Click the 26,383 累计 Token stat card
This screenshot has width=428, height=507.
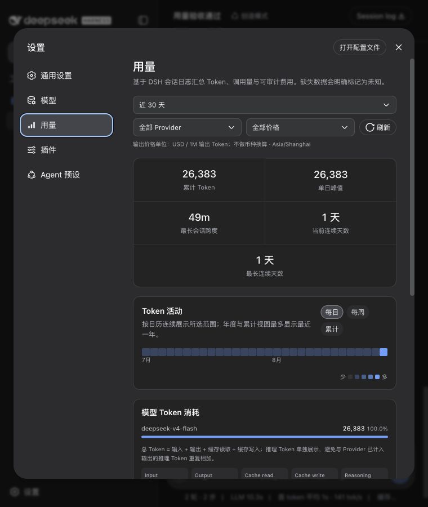pos(199,180)
